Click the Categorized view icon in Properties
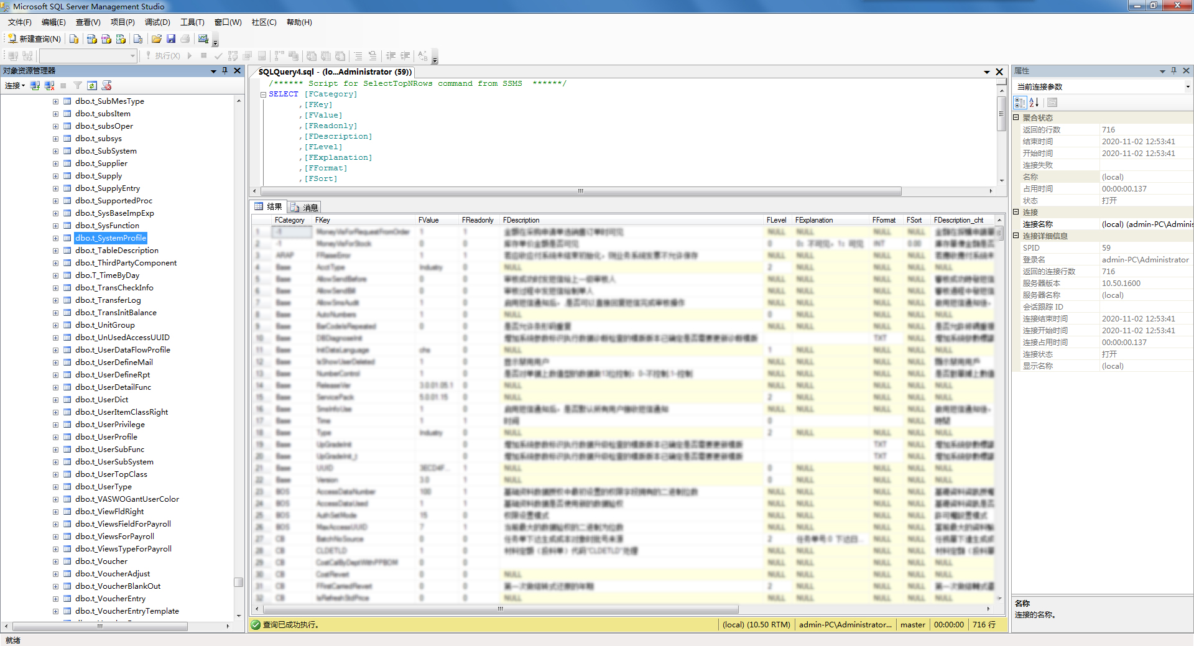 (1020, 103)
